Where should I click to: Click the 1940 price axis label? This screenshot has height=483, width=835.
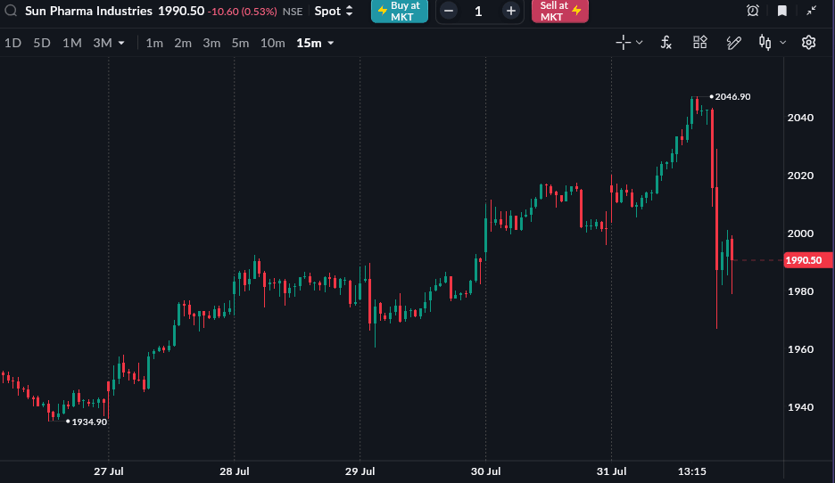click(x=800, y=407)
